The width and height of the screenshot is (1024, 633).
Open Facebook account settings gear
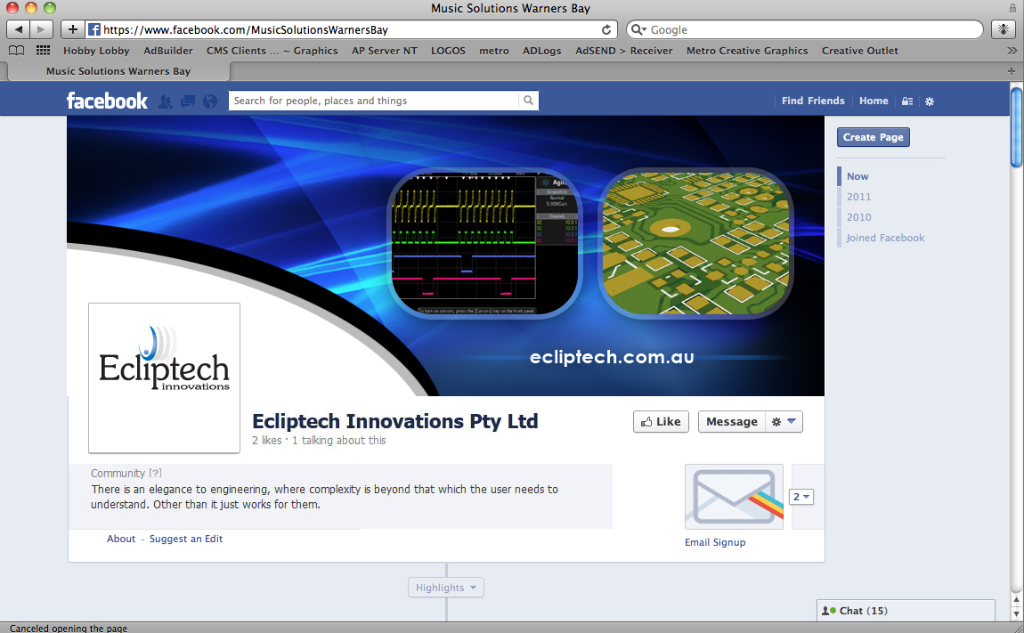(x=930, y=101)
